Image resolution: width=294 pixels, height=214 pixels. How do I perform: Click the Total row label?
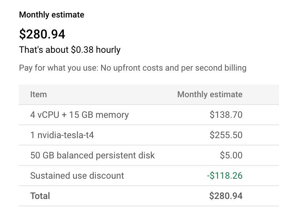[40, 196]
